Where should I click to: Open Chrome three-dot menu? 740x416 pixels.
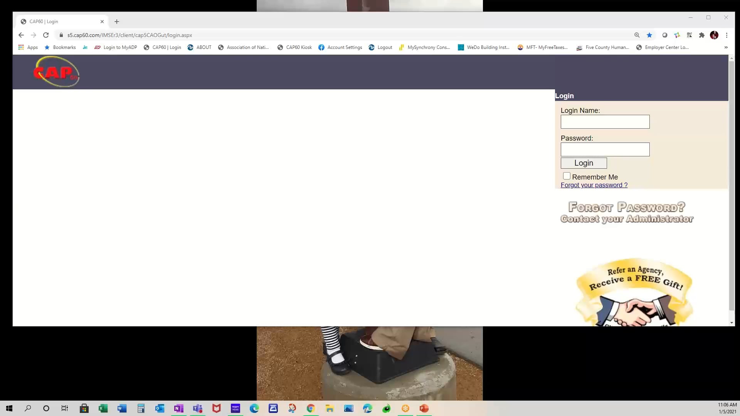[727, 35]
